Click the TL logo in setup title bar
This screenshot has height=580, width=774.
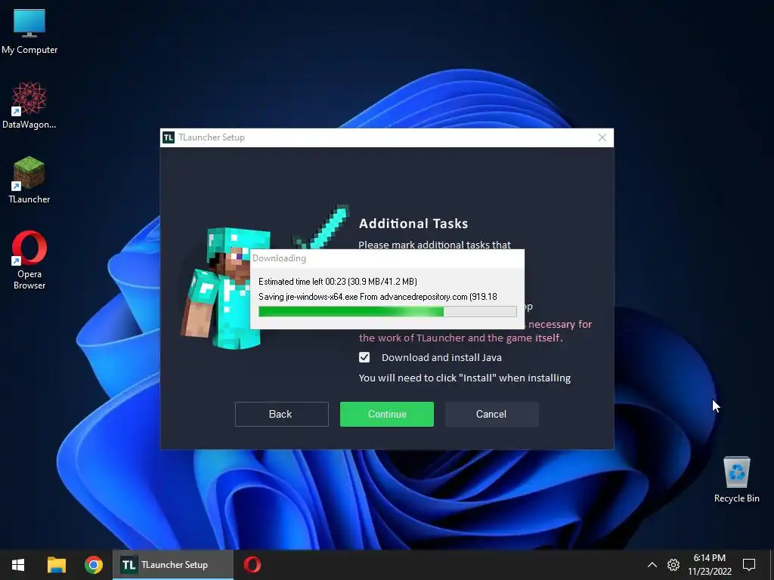[169, 137]
